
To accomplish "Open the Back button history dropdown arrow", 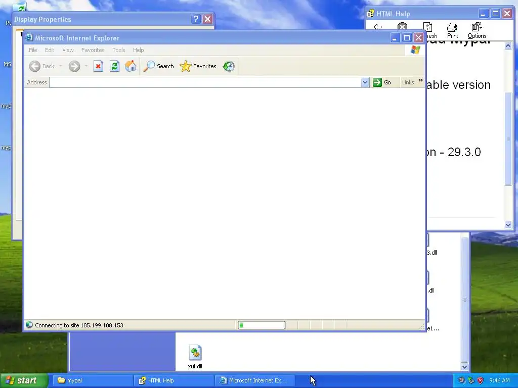I will 61,66.
